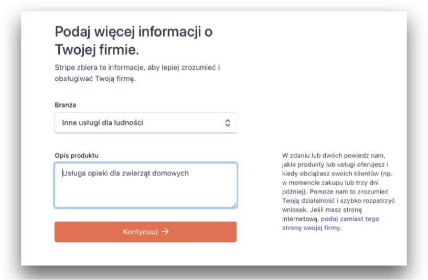This screenshot has width=428, height=280.
Task: Focus the Opis produktu text area
Action: point(146,185)
